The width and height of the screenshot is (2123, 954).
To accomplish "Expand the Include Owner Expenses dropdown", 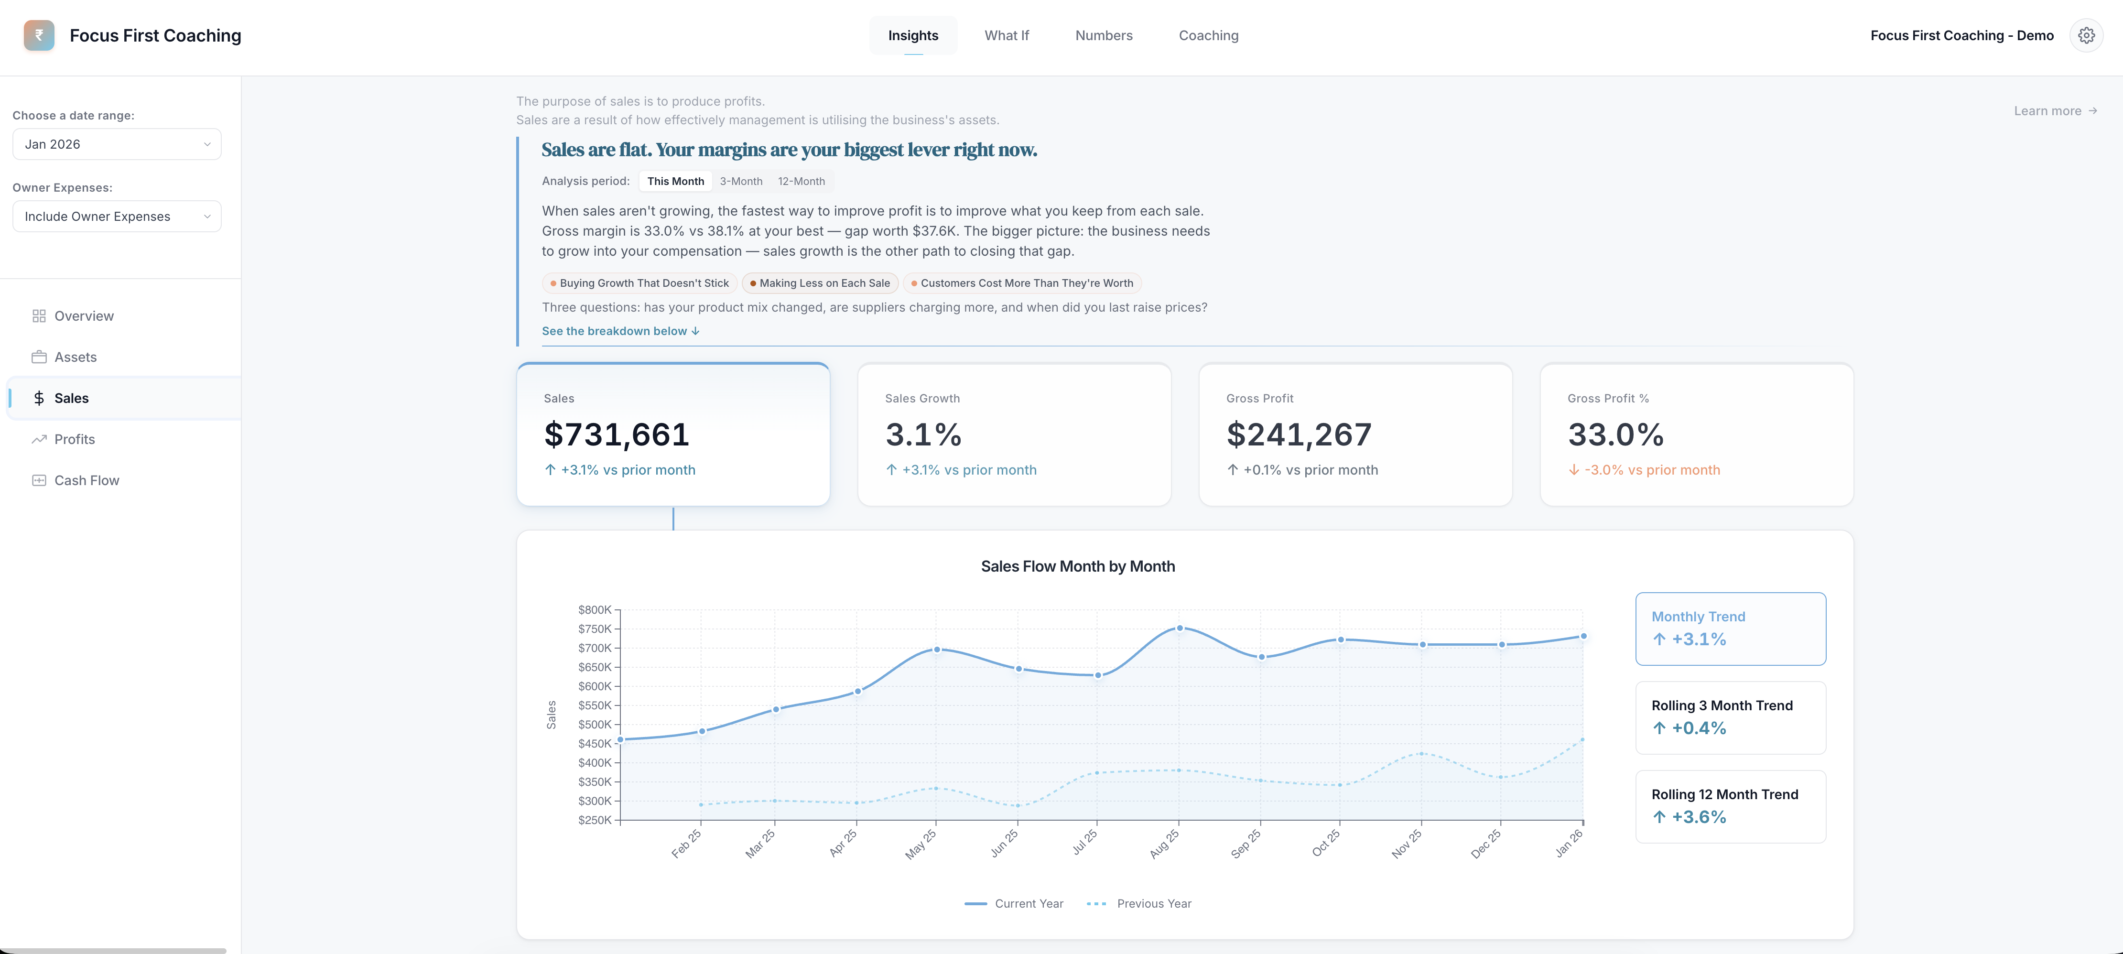I will click(x=116, y=216).
